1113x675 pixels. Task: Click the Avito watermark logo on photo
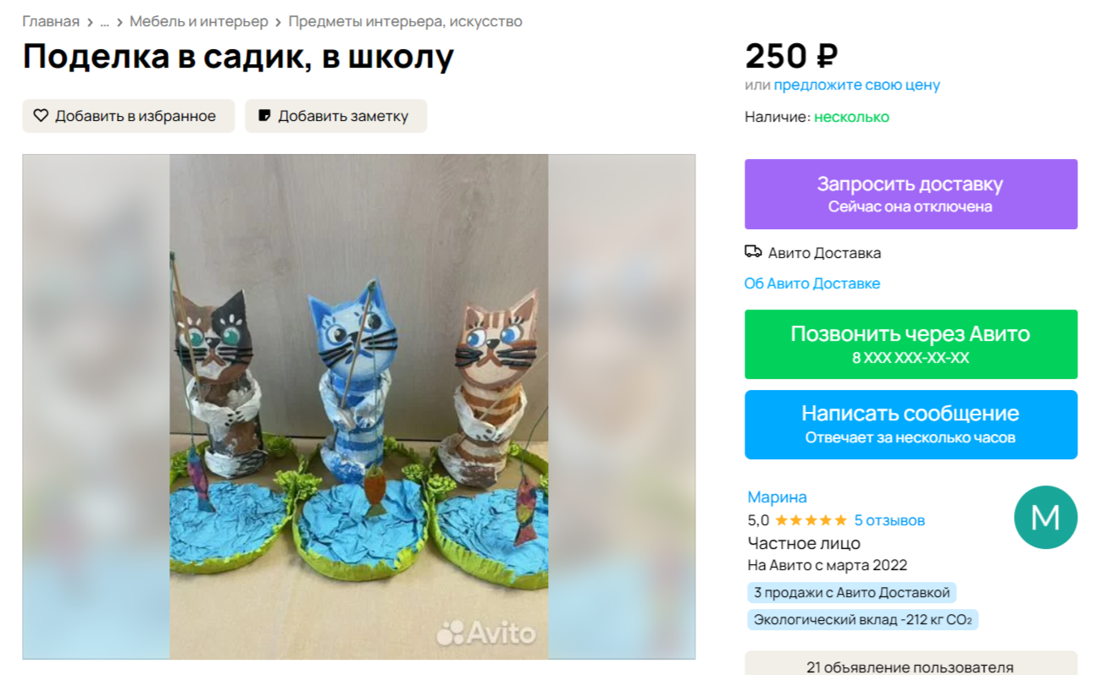point(486,632)
